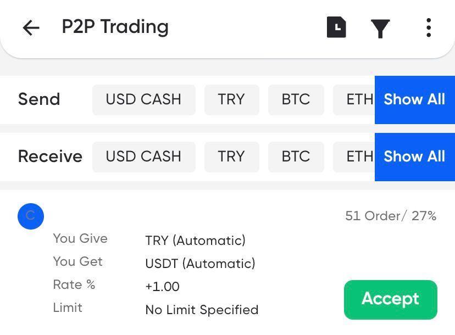The image size is (455, 335).
Task: Tap the blue trader avatar circle
Action: tap(30, 216)
